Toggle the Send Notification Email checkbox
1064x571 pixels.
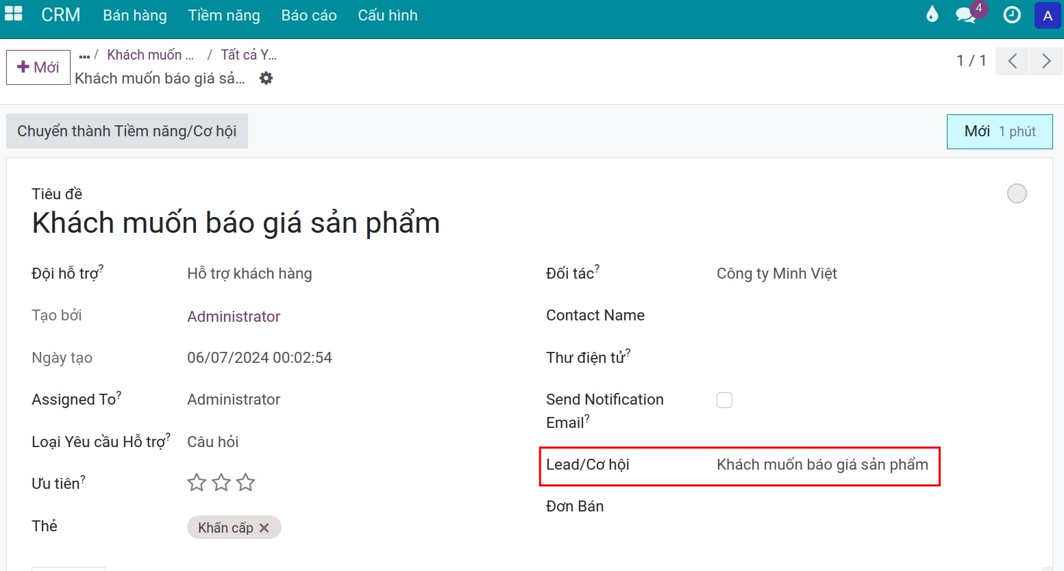click(724, 400)
